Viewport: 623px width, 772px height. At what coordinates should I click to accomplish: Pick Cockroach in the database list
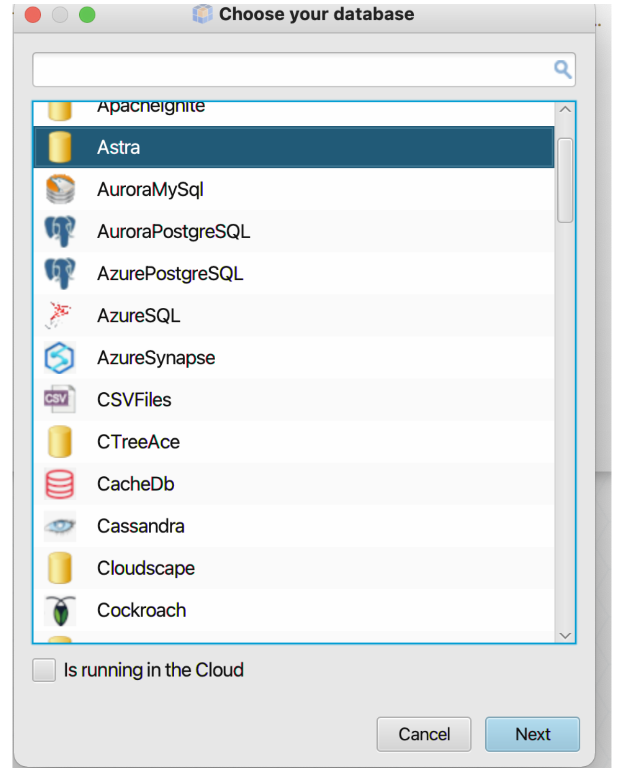[294, 610]
